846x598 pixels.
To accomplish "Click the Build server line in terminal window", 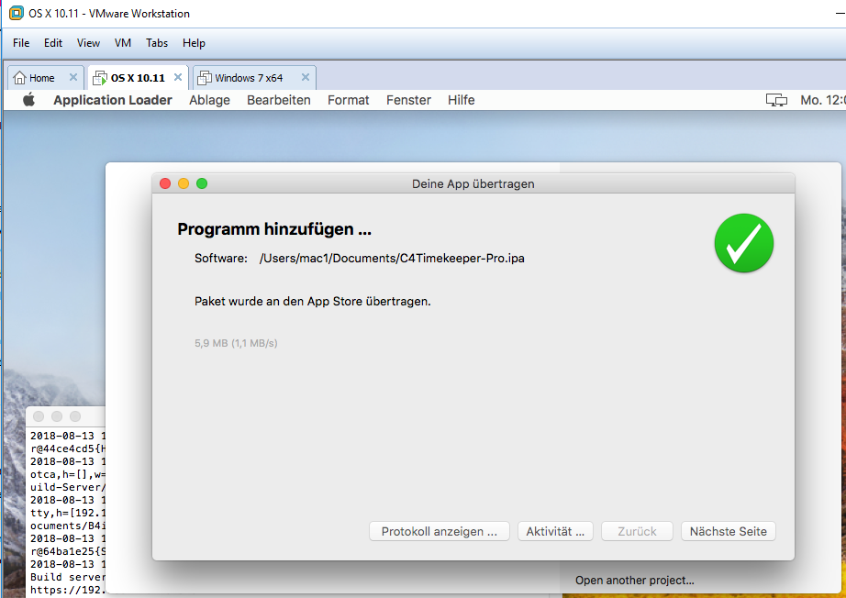I will 68,577.
